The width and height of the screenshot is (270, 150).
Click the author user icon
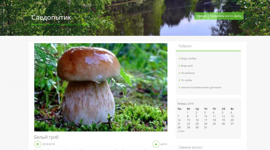[x=156, y=144]
